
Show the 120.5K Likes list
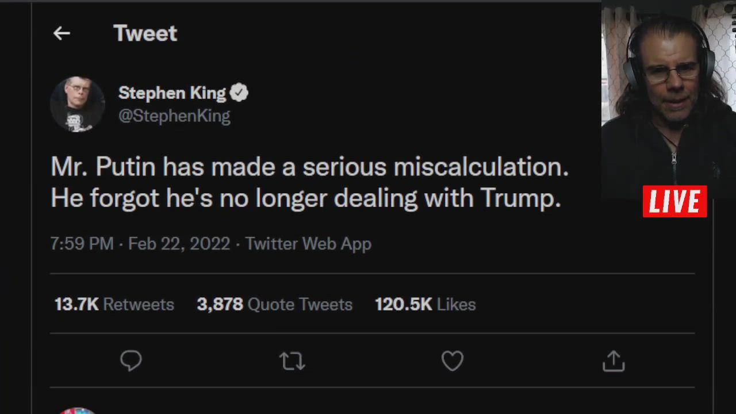coord(425,304)
